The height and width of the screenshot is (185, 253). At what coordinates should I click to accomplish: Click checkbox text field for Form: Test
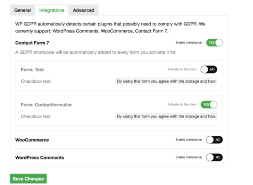tap(166, 81)
